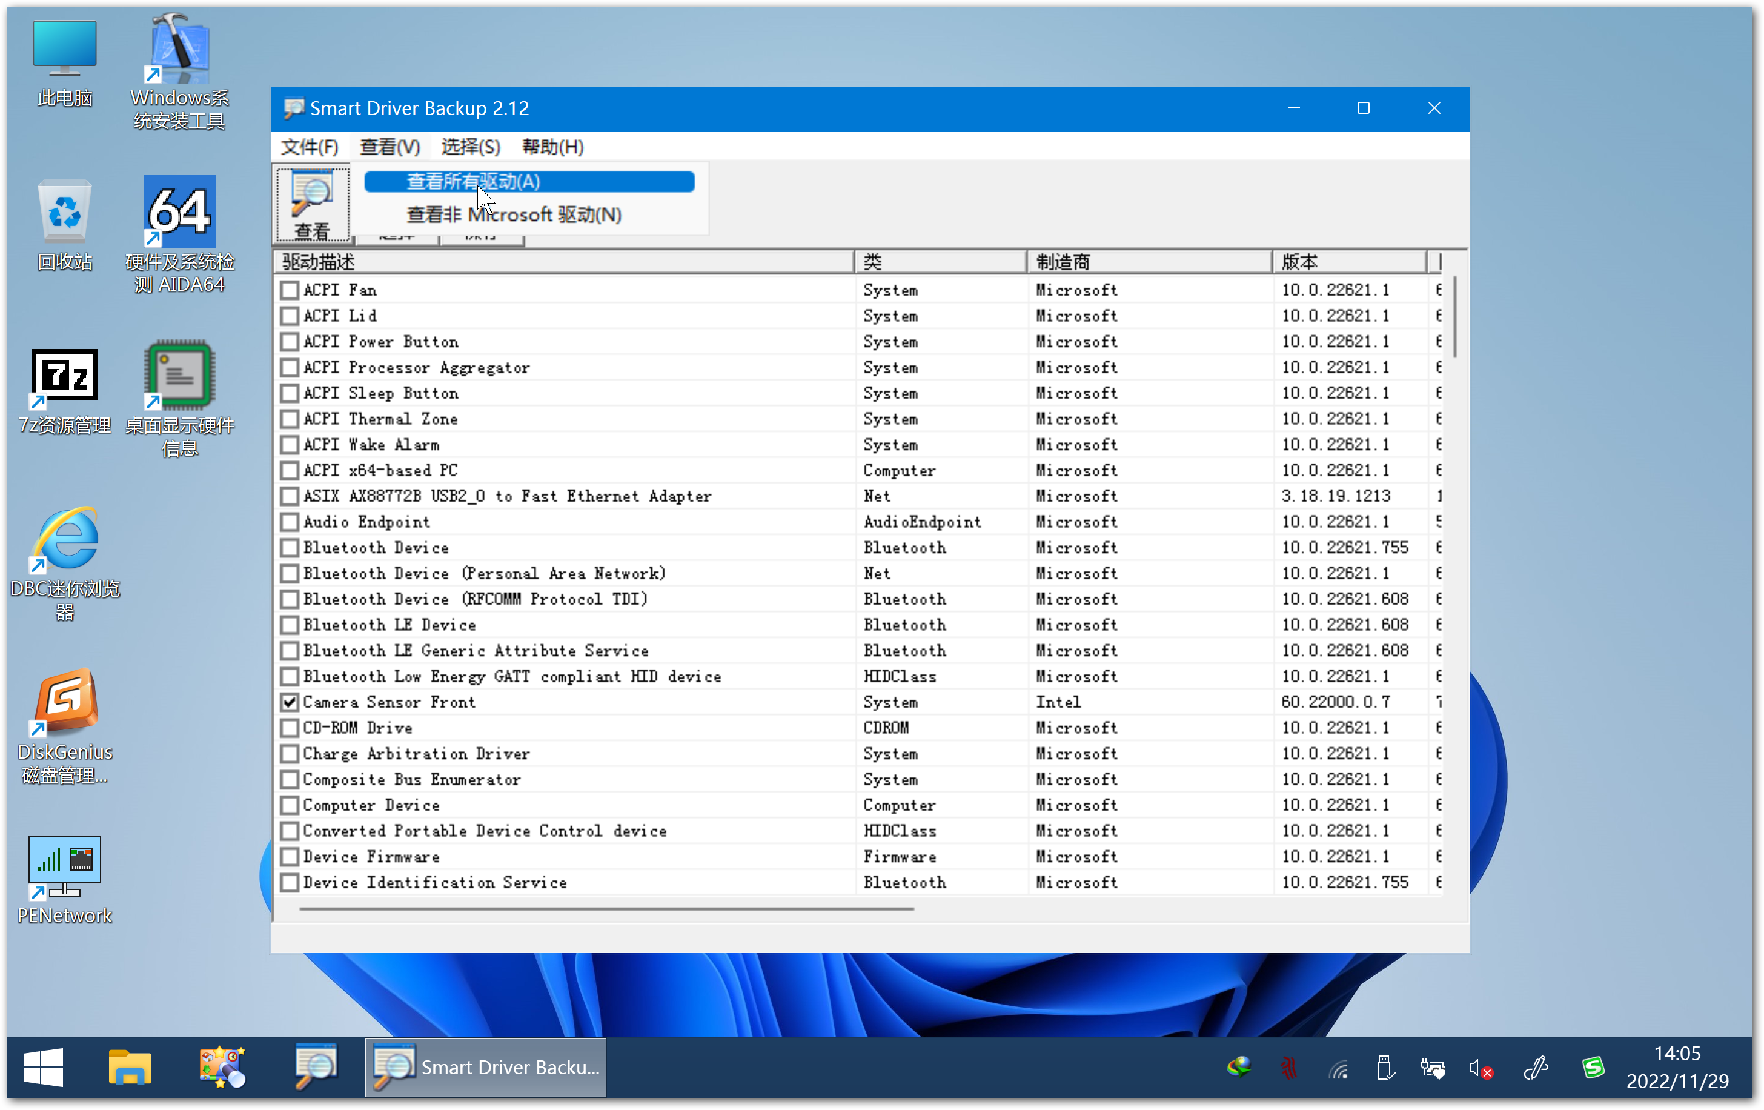Click the muted volume tray icon
This screenshot has width=1764, height=1110.
1480,1069
